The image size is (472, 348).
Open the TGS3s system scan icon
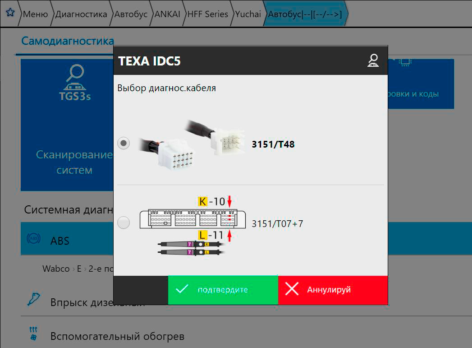click(75, 82)
